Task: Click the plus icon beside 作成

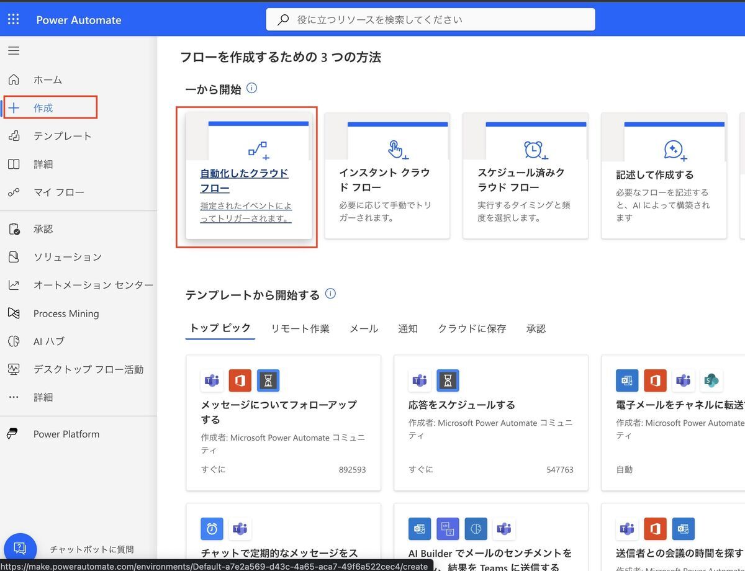Action: pos(14,107)
